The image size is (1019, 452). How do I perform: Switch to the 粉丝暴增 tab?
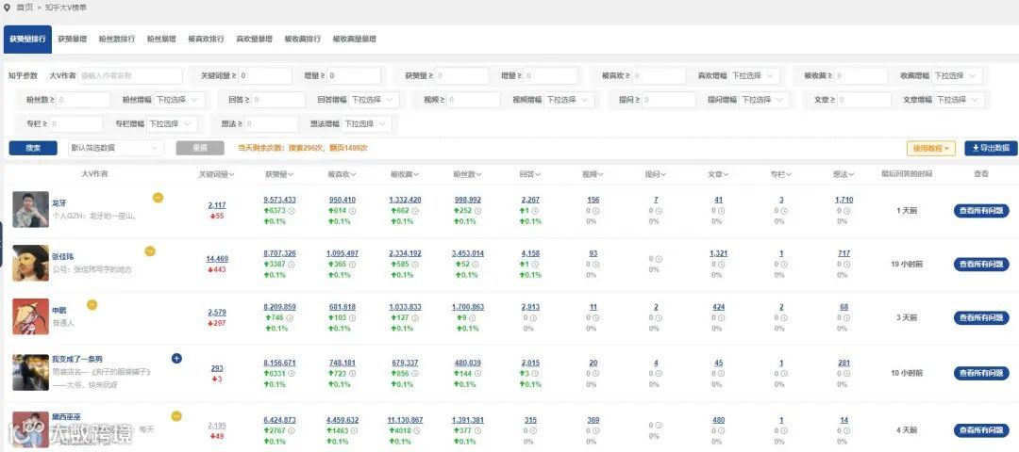click(161, 39)
